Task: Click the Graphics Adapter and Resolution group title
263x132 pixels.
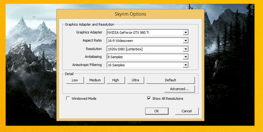Action: (x=90, y=24)
